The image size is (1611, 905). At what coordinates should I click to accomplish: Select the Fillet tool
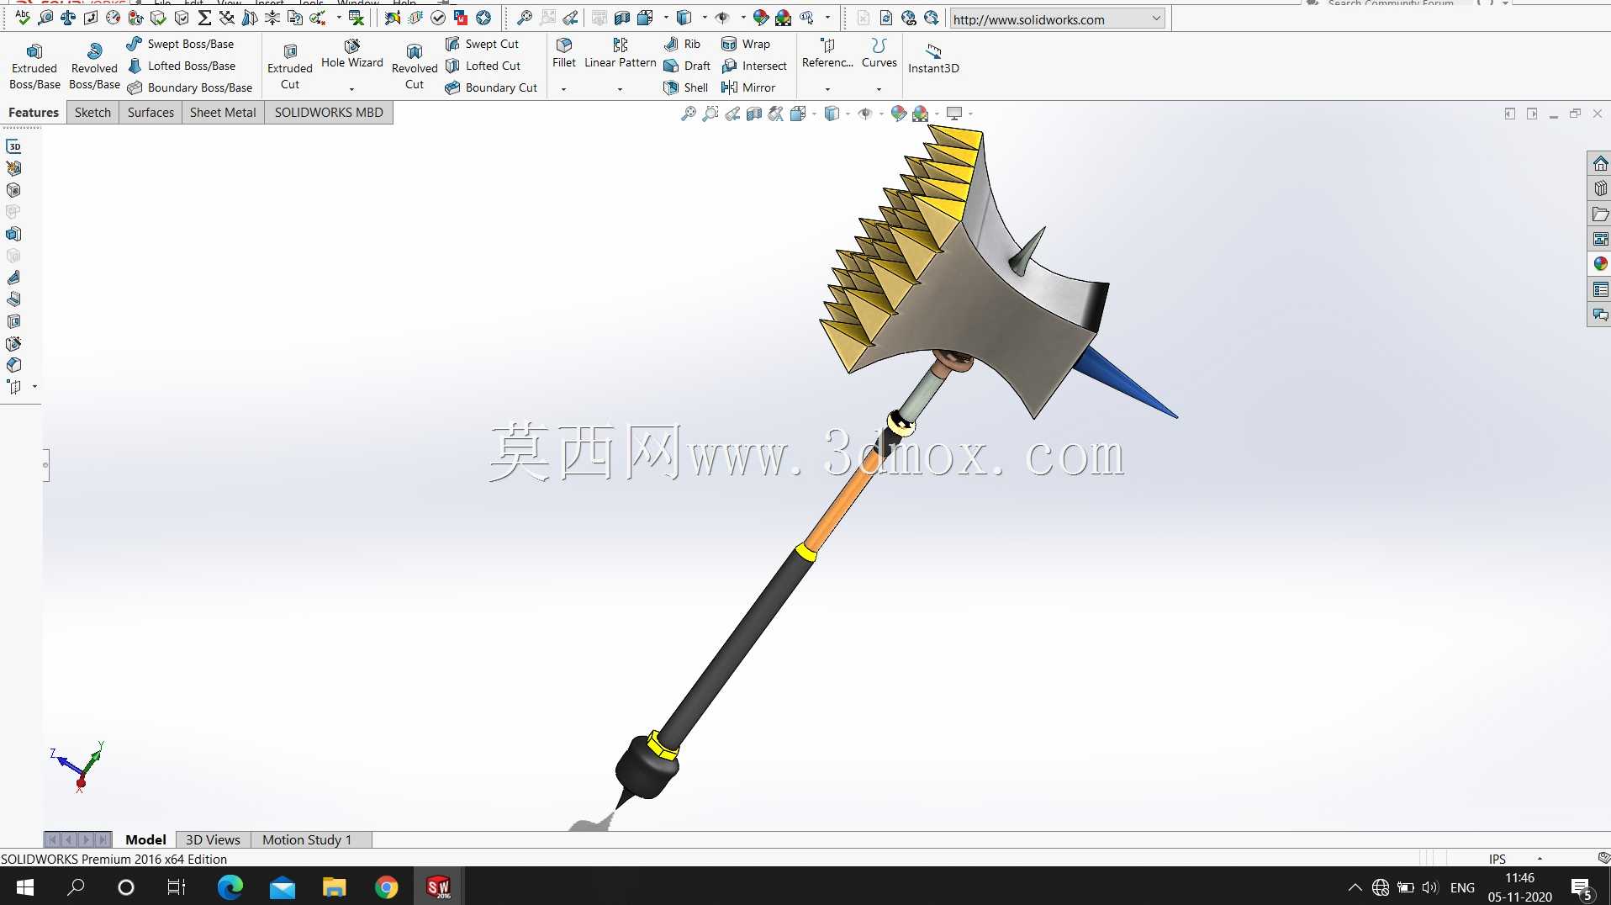tap(564, 54)
